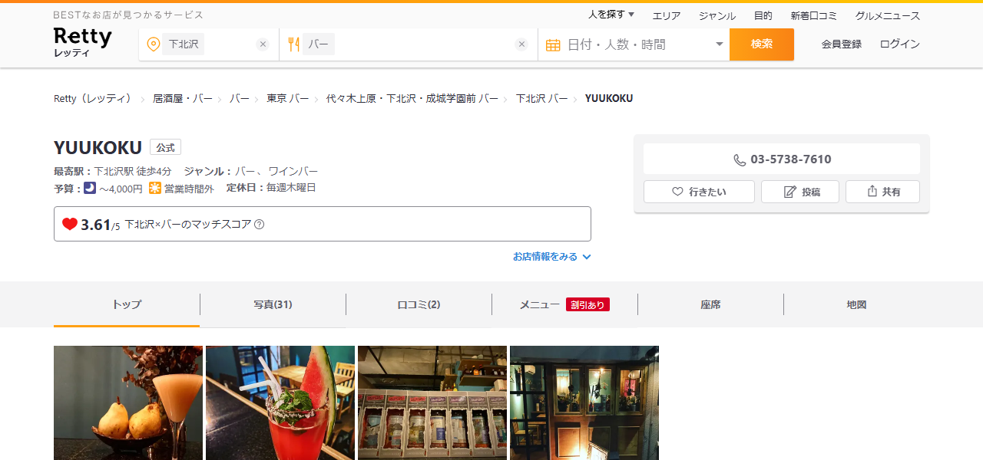Click ログイン link
This screenshot has width=983, height=460.
point(900,44)
